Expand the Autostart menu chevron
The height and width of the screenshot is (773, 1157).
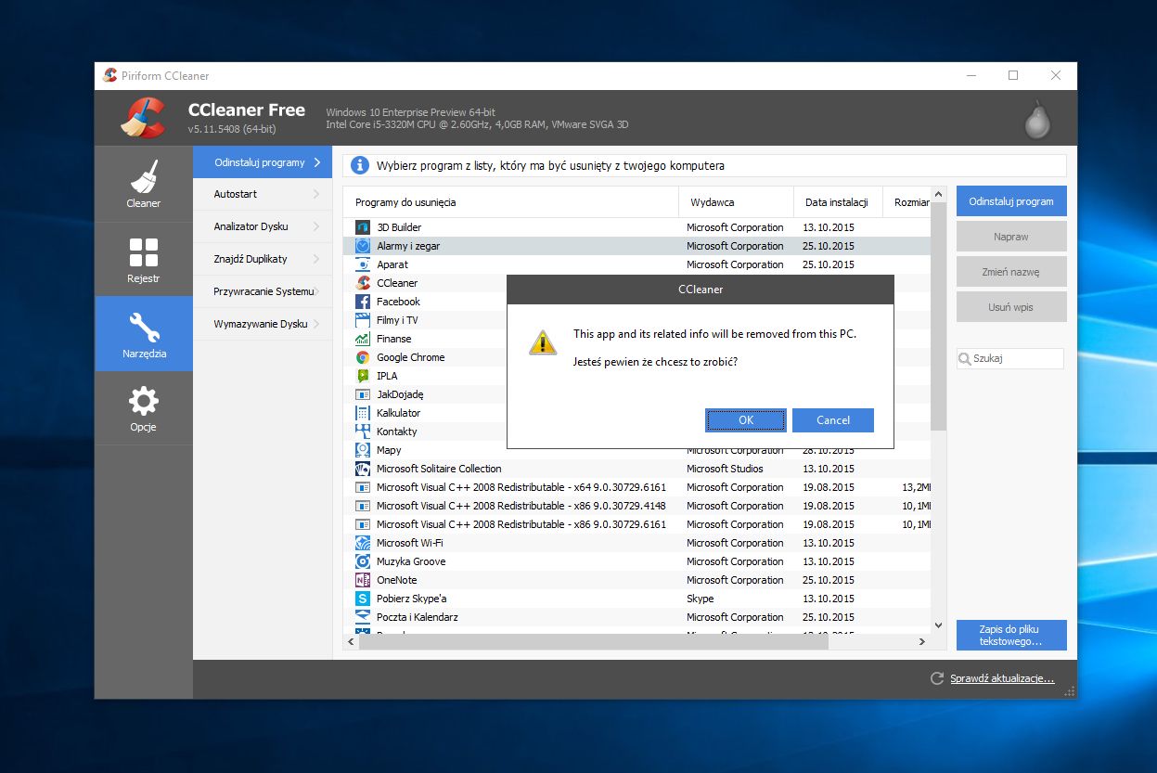(x=316, y=194)
